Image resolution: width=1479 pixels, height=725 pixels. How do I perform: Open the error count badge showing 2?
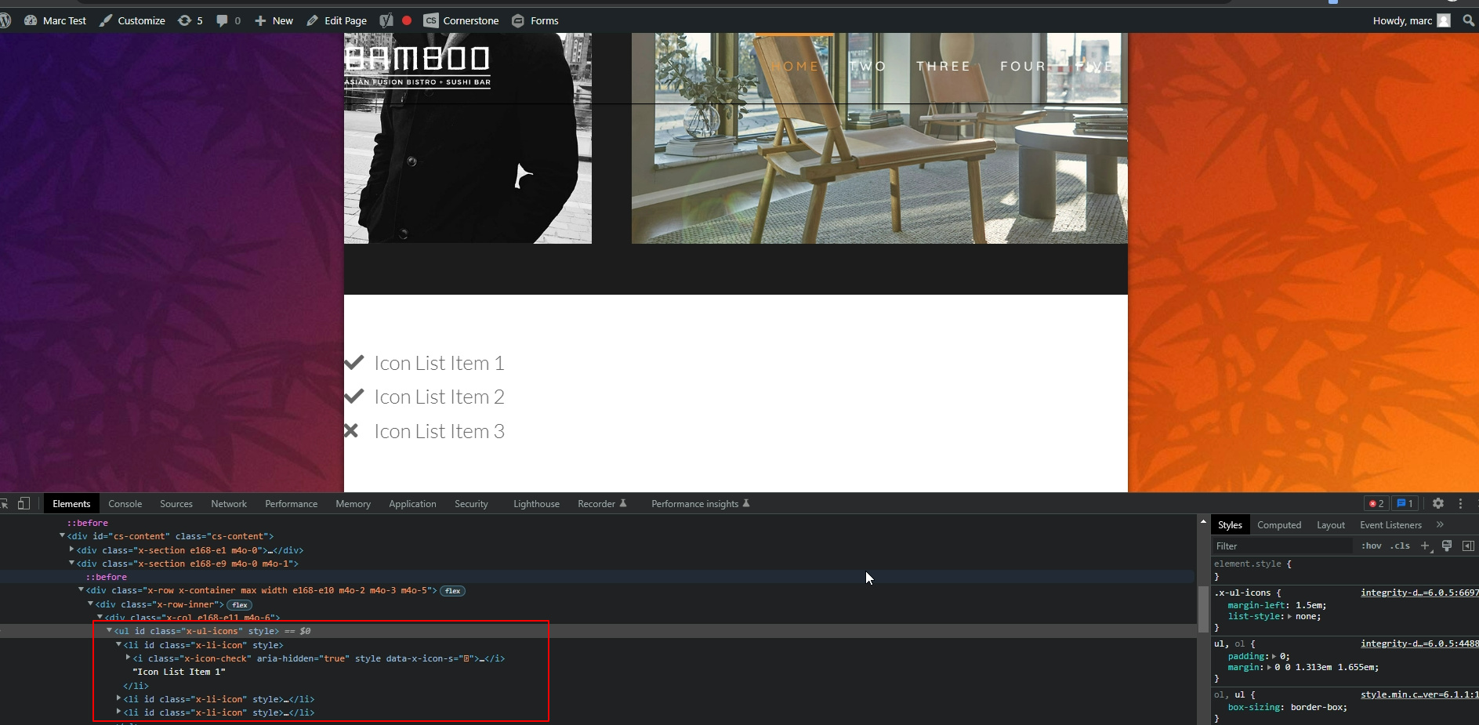[1376, 504]
